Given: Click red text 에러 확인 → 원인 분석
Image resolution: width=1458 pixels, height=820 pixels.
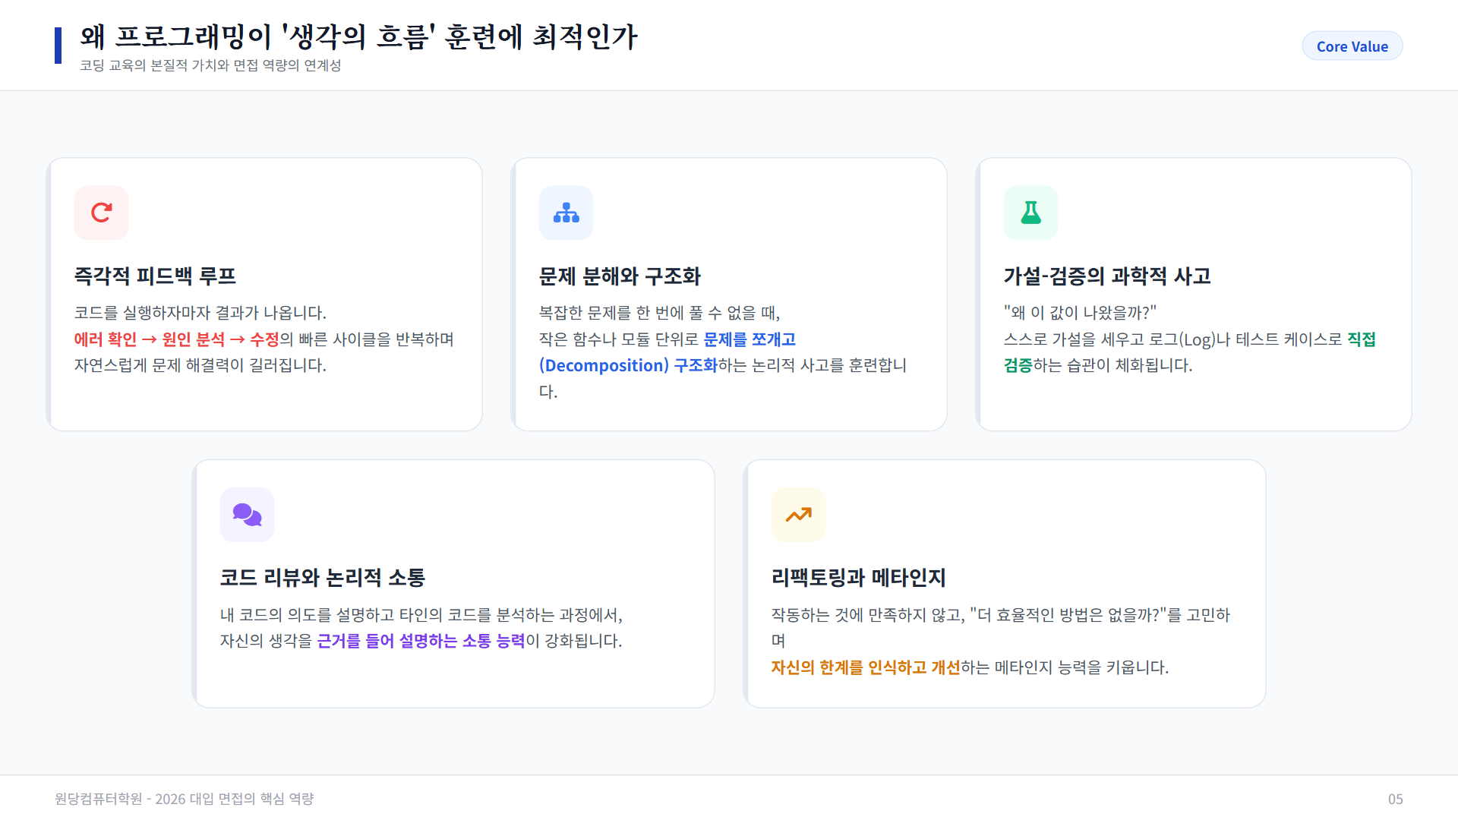Looking at the screenshot, I should (x=150, y=339).
